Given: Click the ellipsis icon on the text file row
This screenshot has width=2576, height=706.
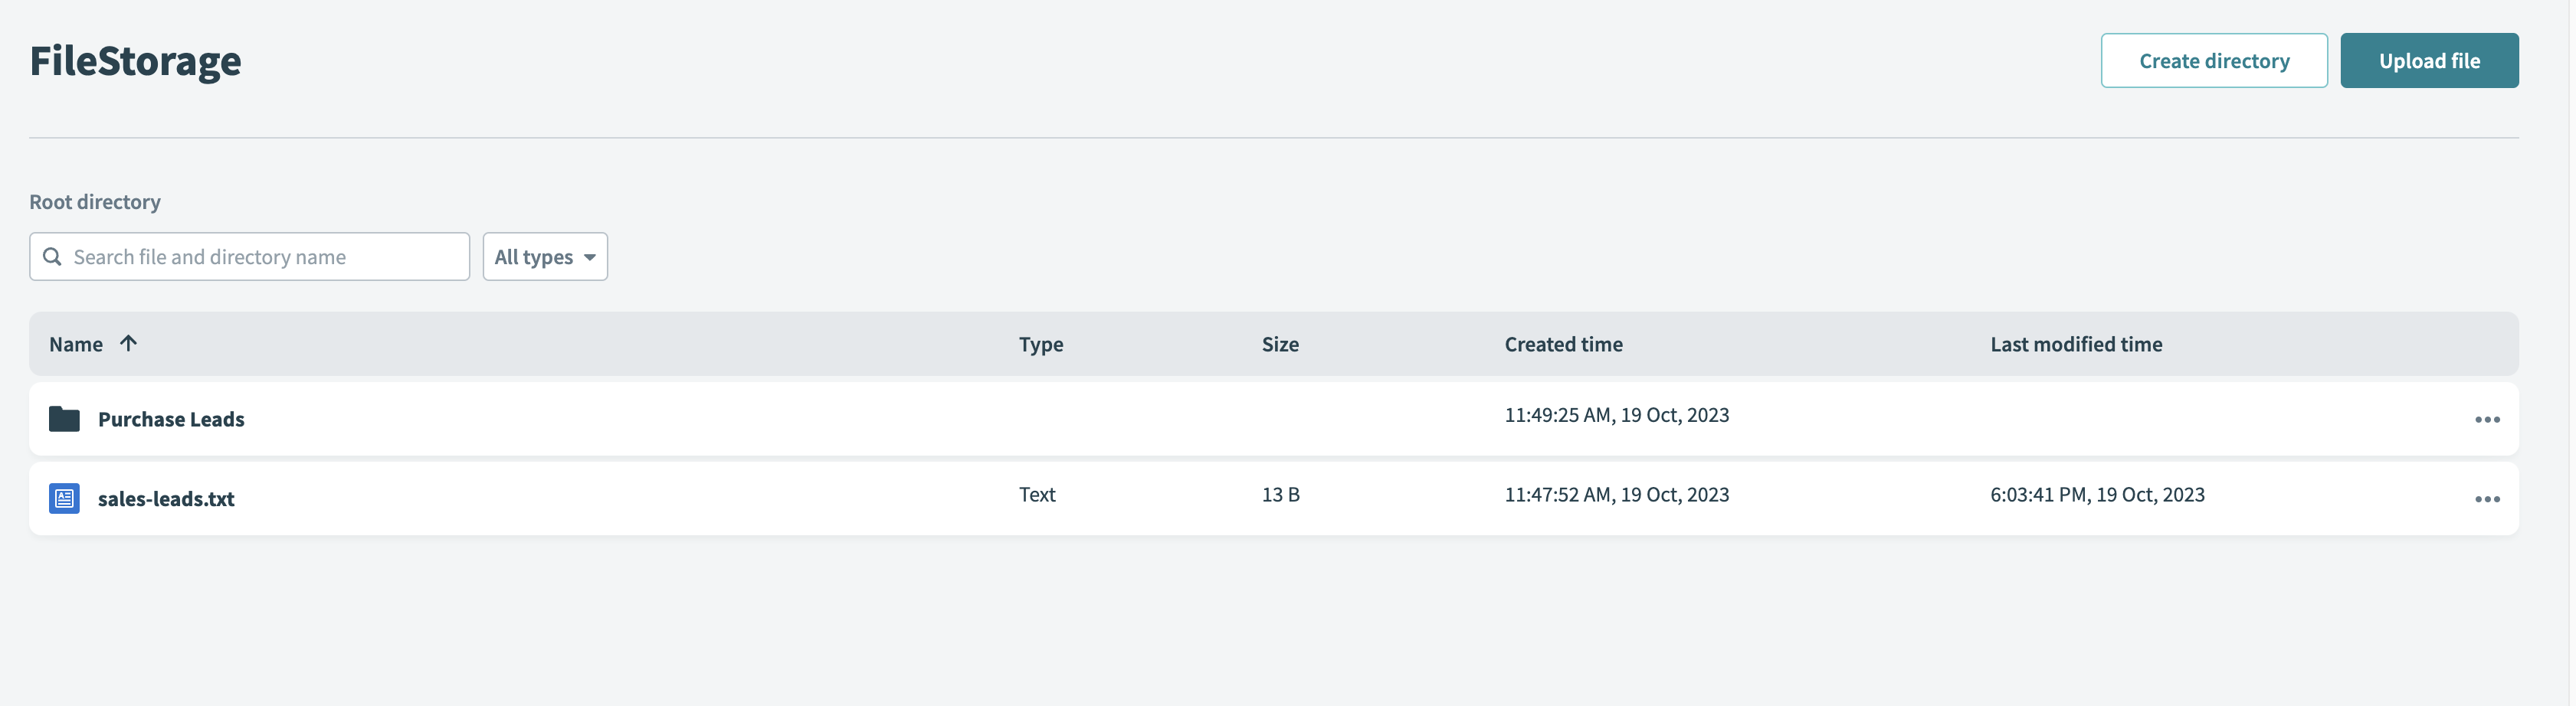Looking at the screenshot, I should click(2488, 498).
